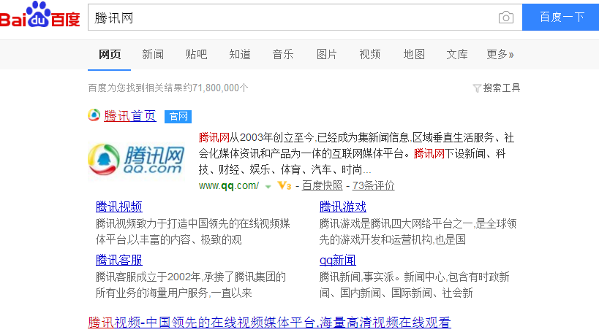This screenshot has width=599, height=335.
Task: Open the 腾讯网 qq.com logo thumbnail
Action: tap(136, 160)
